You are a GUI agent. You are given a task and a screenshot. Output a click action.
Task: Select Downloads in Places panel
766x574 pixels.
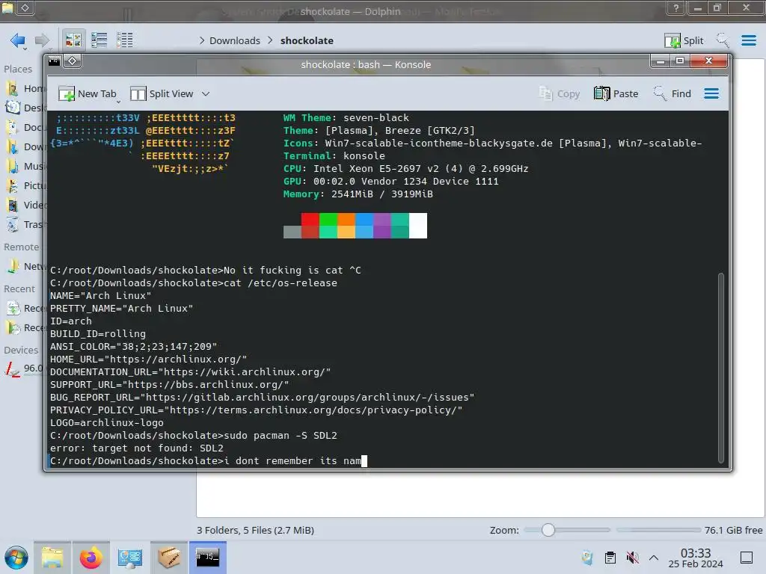tap(25, 146)
